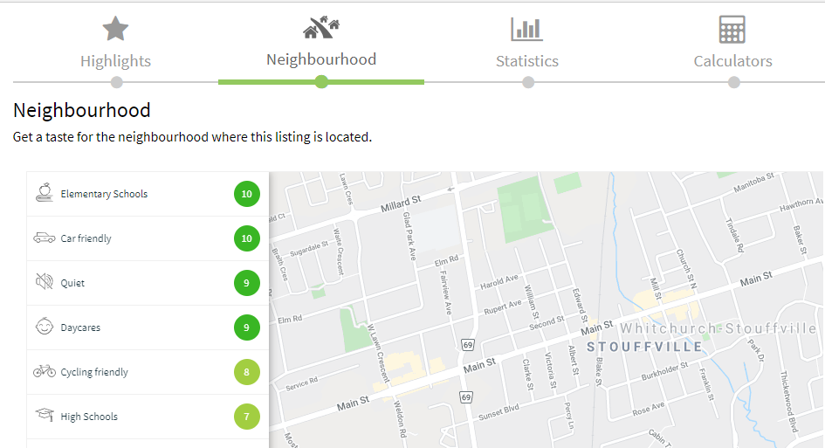Go to the Highlights tab label
The height and width of the screenshot is (448, 825).
(x=116, y=62)
